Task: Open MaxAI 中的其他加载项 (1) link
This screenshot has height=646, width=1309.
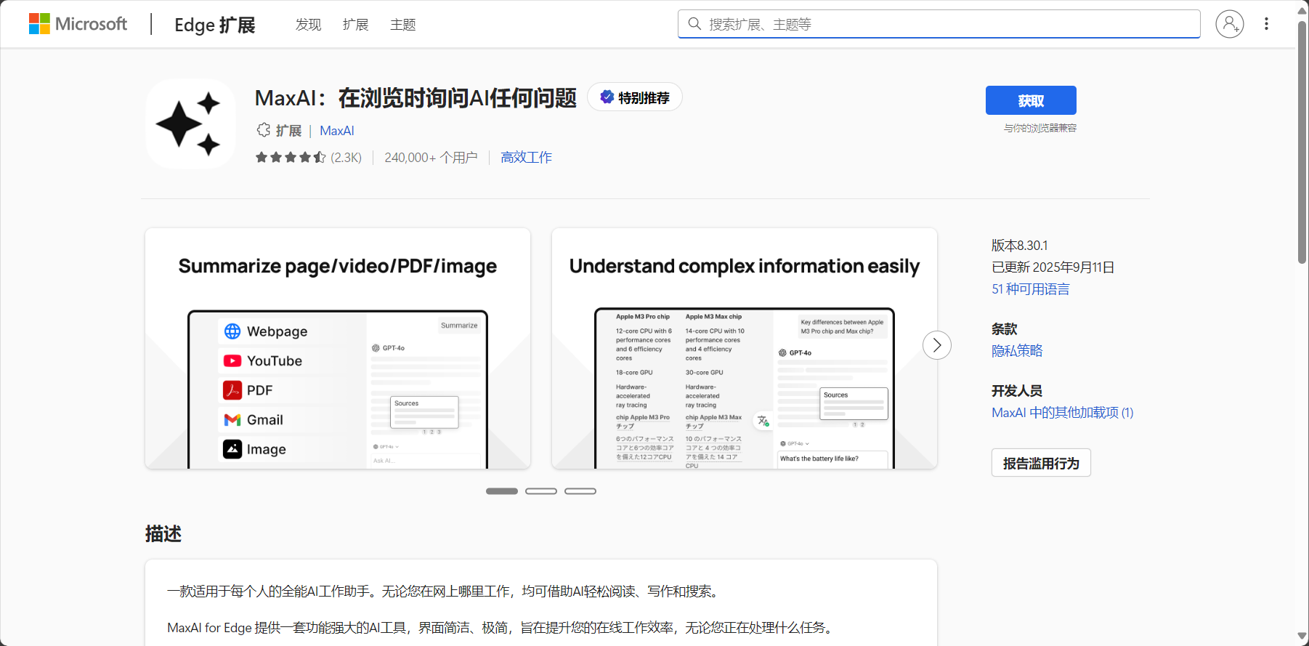Action: [1062, 413]
